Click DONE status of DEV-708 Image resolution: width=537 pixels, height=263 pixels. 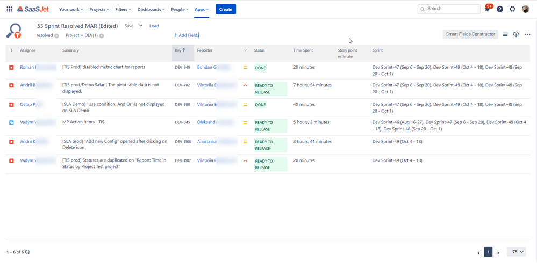pos(260,105)
